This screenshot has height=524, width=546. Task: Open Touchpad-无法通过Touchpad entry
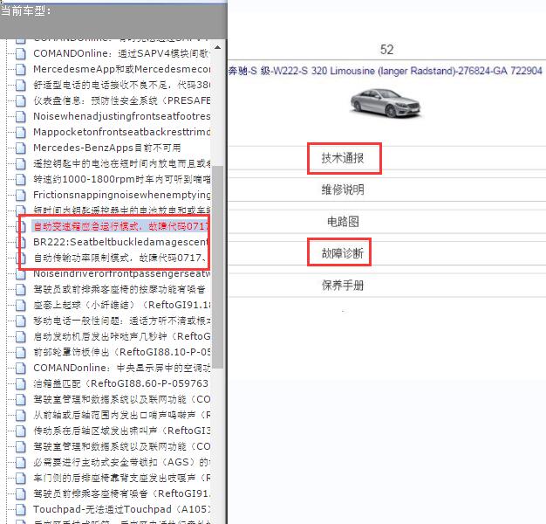121,509
